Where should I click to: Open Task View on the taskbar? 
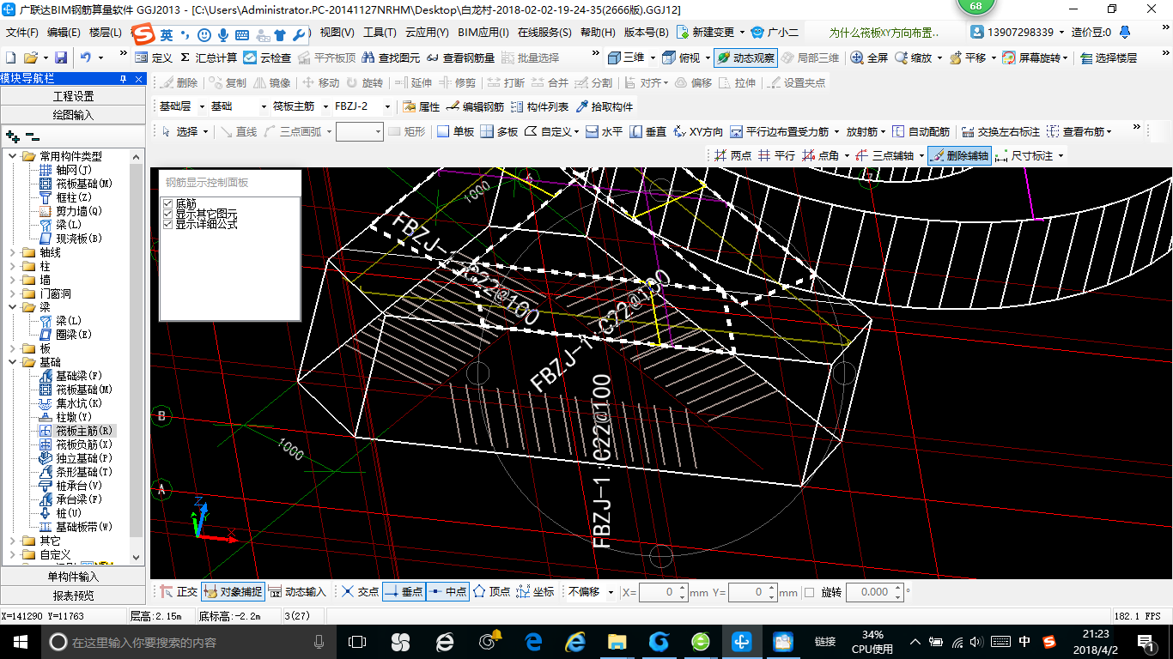(x=356, y=642)
